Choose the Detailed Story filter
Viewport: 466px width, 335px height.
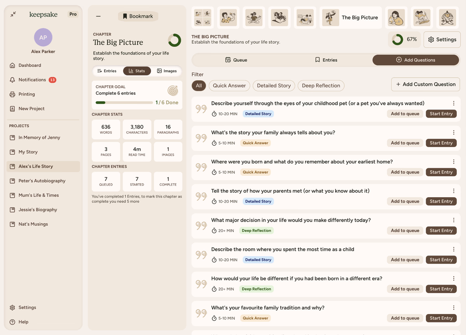(274, 86)
